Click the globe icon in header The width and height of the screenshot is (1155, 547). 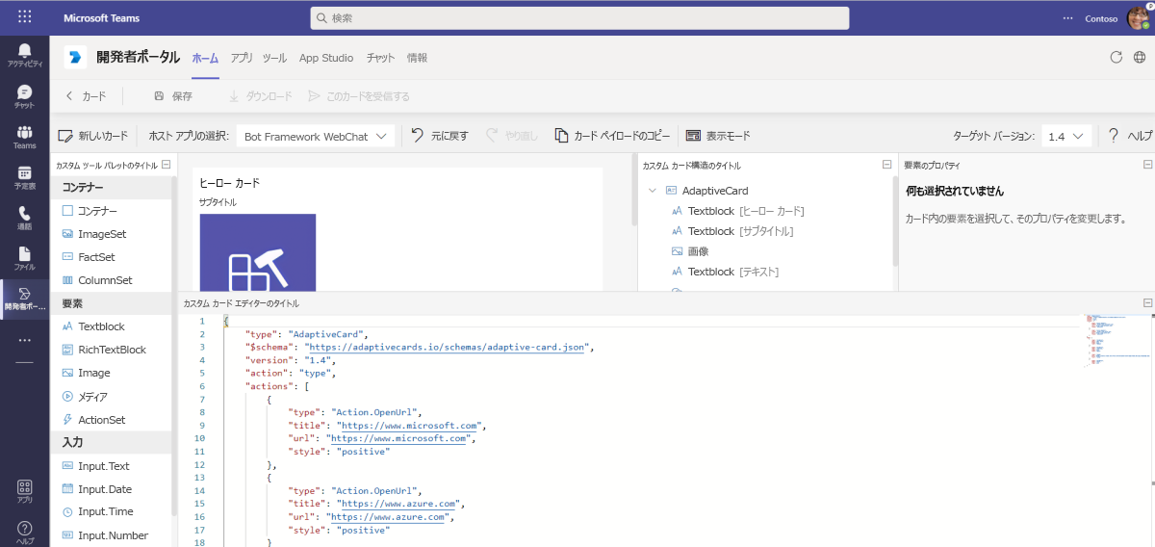tap(1140, 57)
